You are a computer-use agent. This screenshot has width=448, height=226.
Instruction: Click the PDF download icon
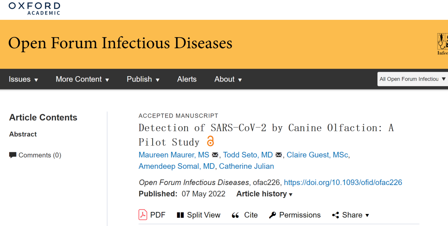[143, 215]
